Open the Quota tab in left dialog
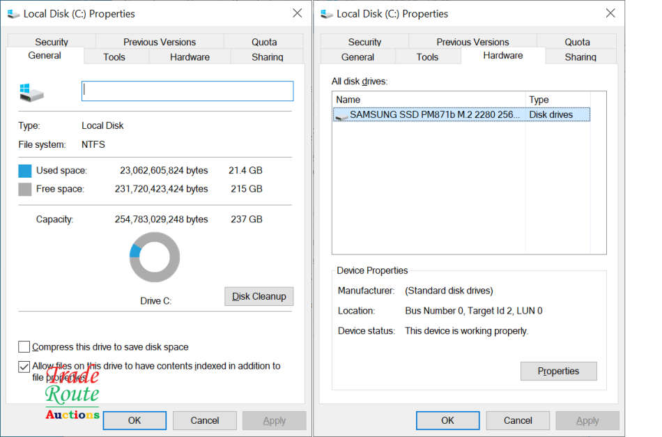The height and width of the screenshot is (437, 662). click(264, 42)
